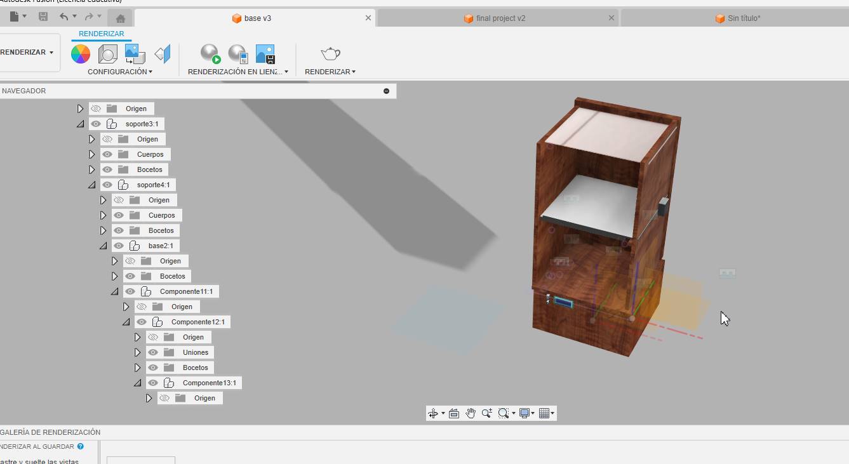Toggle visibility eye of soporte3:1
849x464 pixels.
click(x=96, y=124)
